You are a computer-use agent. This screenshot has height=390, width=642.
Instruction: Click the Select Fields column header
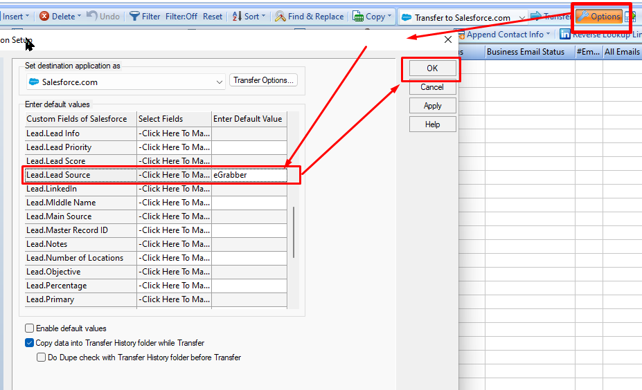174,119
